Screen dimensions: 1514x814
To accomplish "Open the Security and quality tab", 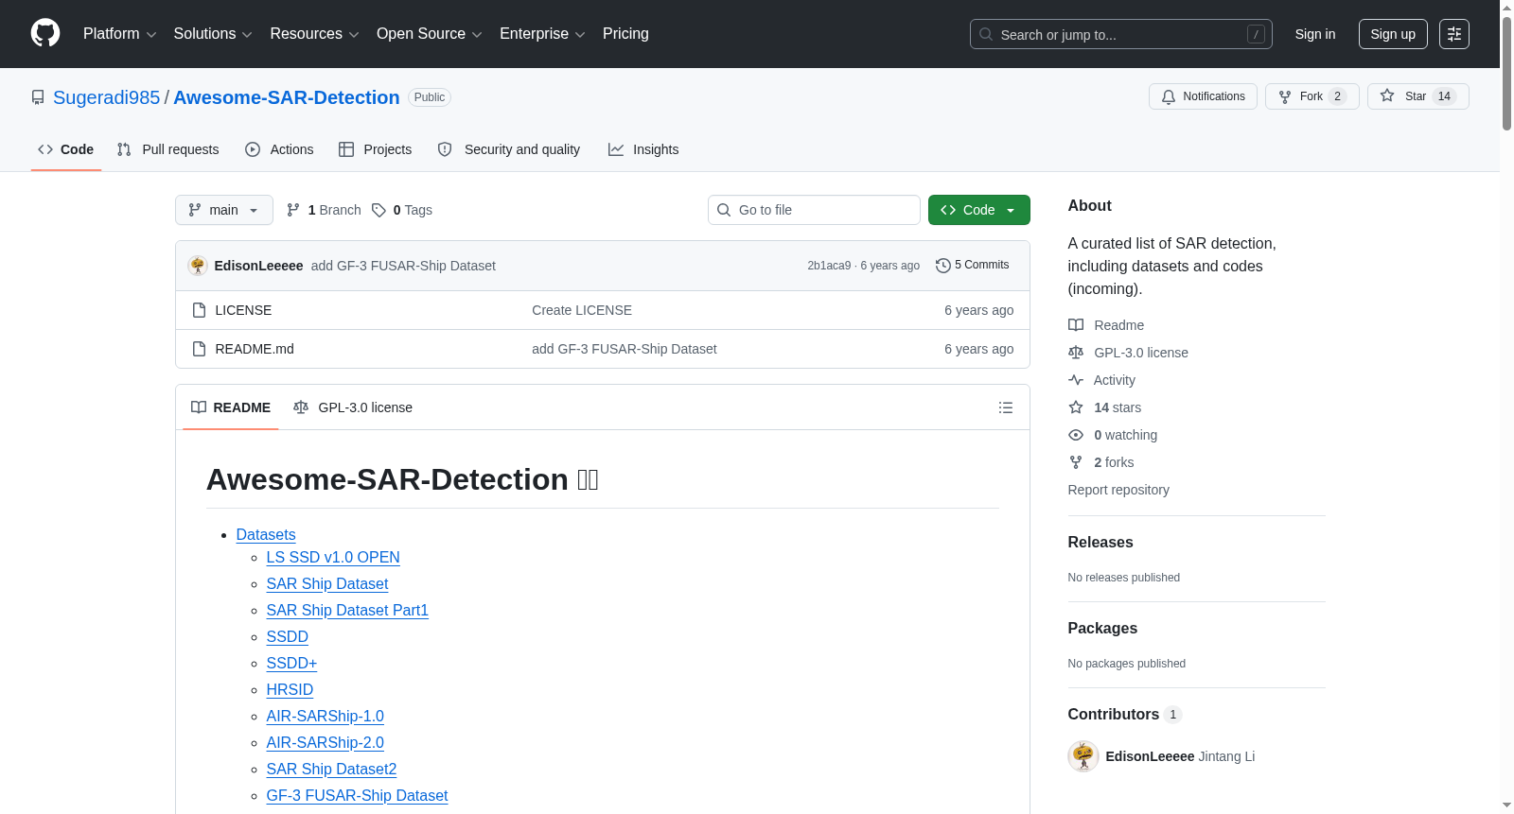I will (x=509, y=149).
